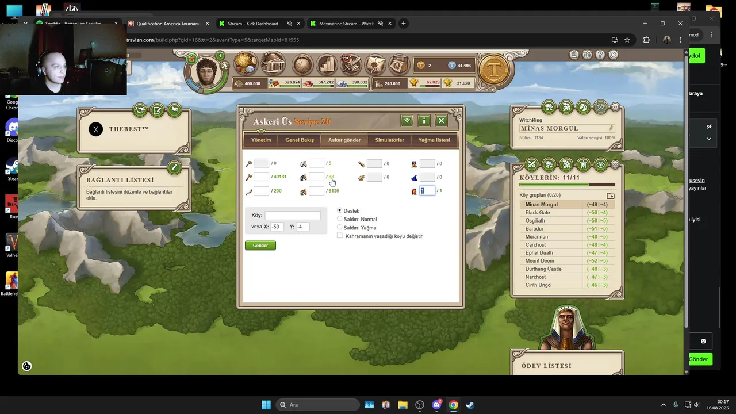
Task: Expand options above Minas Morgul panel
Action: (615, 107)
